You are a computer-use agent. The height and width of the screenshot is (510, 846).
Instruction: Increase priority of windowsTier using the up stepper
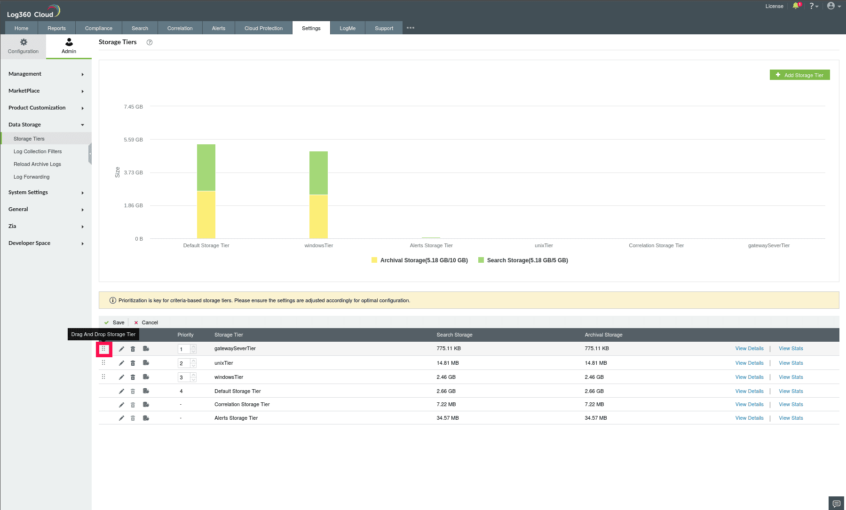193,375
